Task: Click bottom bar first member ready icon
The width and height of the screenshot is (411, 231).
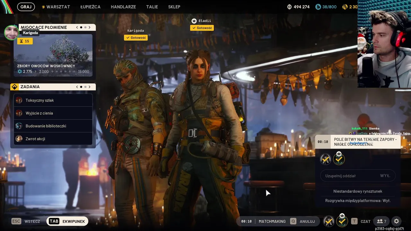Action: pos(329,221)
